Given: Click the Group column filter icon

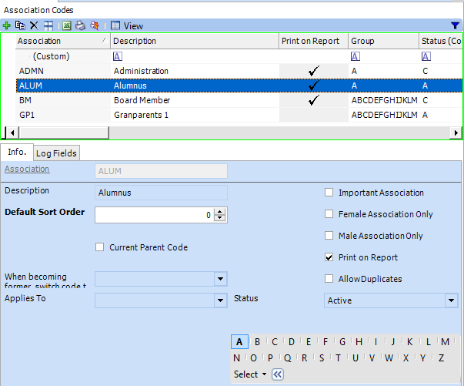Looking at the screenshot, I should (x=355, y=56).
